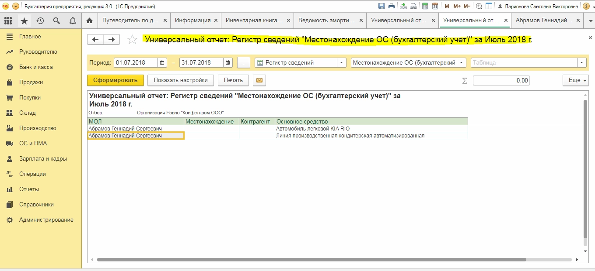Open notifications bell icon
595x271 pixels.
point(73,21)
